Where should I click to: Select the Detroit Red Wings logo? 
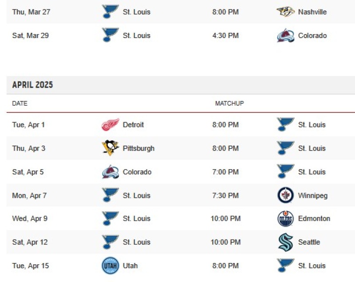point(110,124)
